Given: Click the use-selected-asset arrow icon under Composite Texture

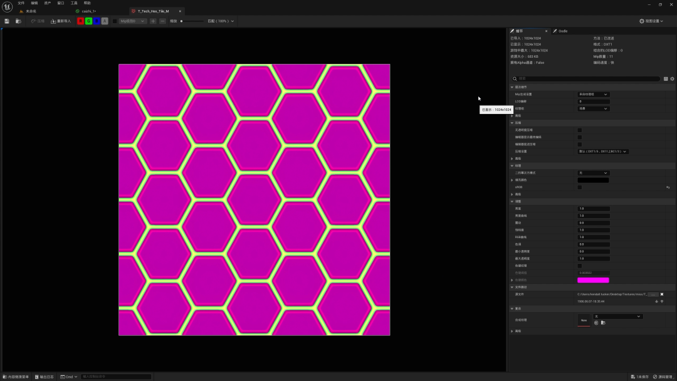Looking at the screenshot, I should (x=596, y=323).
